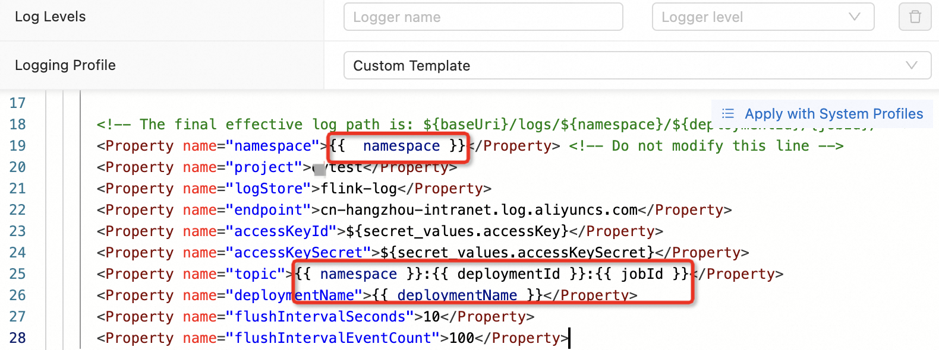This screenshot has width=939, height=350.
Task: Open the Logger level dropdown
Action: pyautogui.click(x=763, y=17)
